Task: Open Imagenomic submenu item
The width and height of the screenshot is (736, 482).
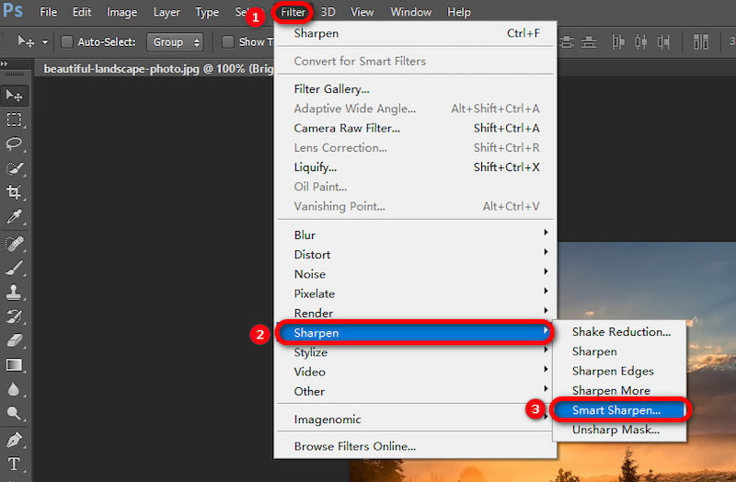Action: (416, 419)
